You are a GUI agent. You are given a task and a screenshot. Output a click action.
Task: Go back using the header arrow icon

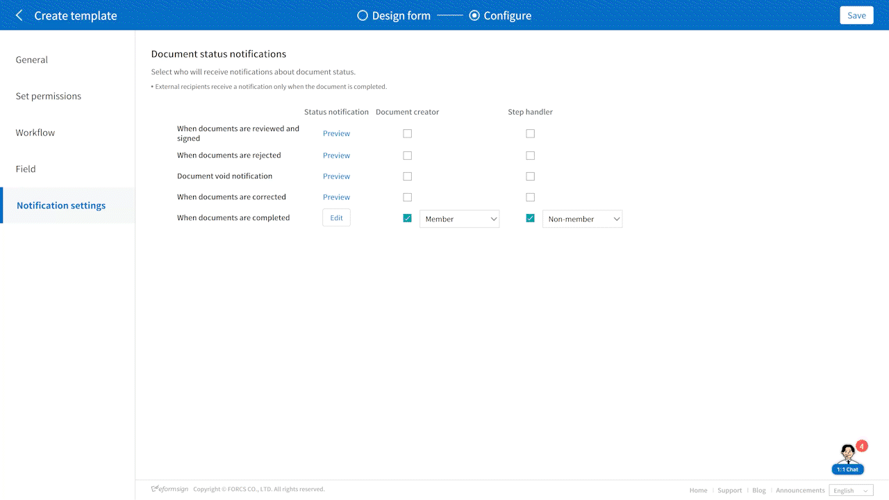19,15
